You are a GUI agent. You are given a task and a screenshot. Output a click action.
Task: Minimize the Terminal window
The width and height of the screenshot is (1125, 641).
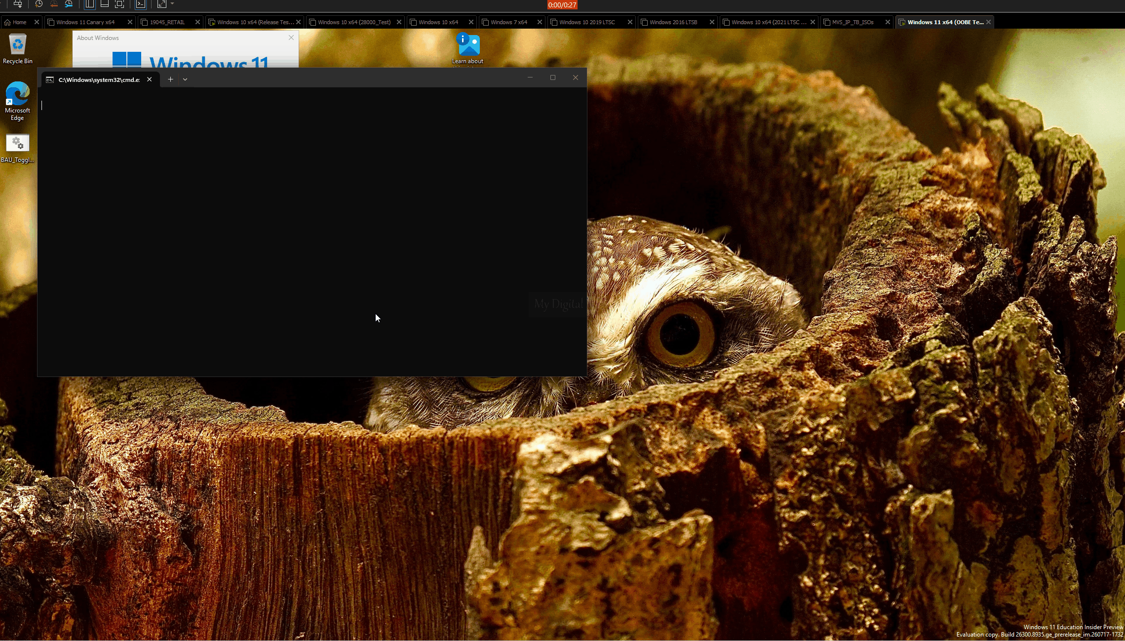(530, 77)
